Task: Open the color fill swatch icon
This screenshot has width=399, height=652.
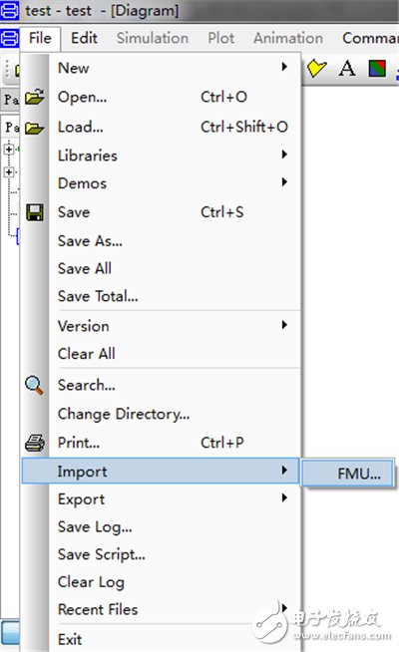Action: pos(377,68)
